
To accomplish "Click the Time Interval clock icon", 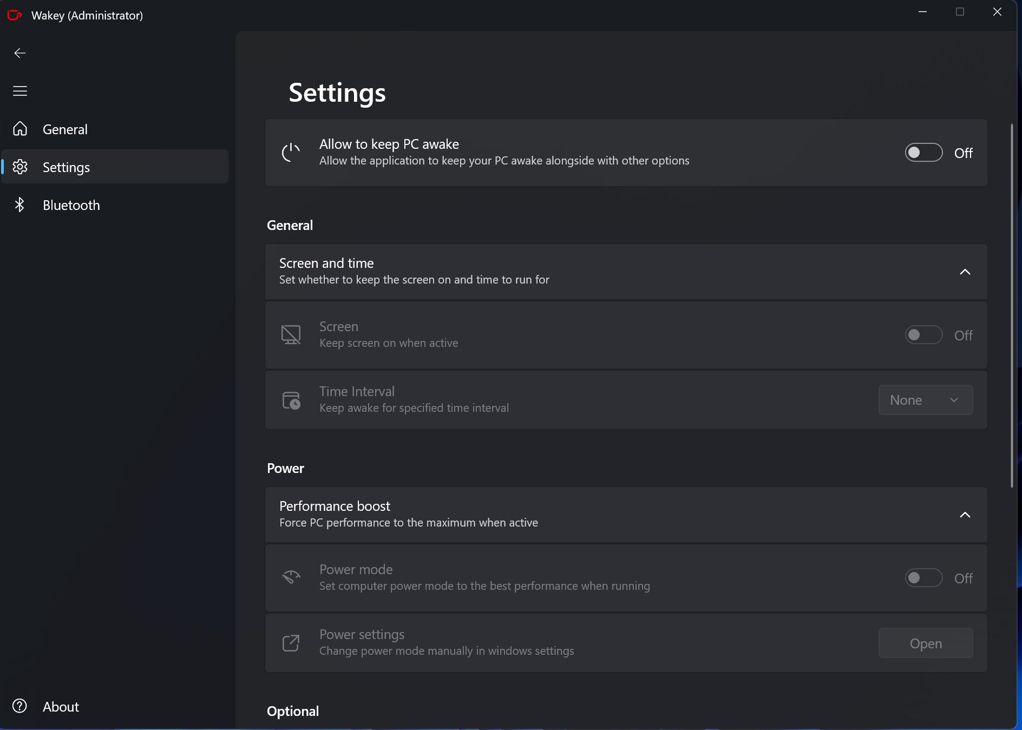I will pyautogui.click(x=291, y=400).
